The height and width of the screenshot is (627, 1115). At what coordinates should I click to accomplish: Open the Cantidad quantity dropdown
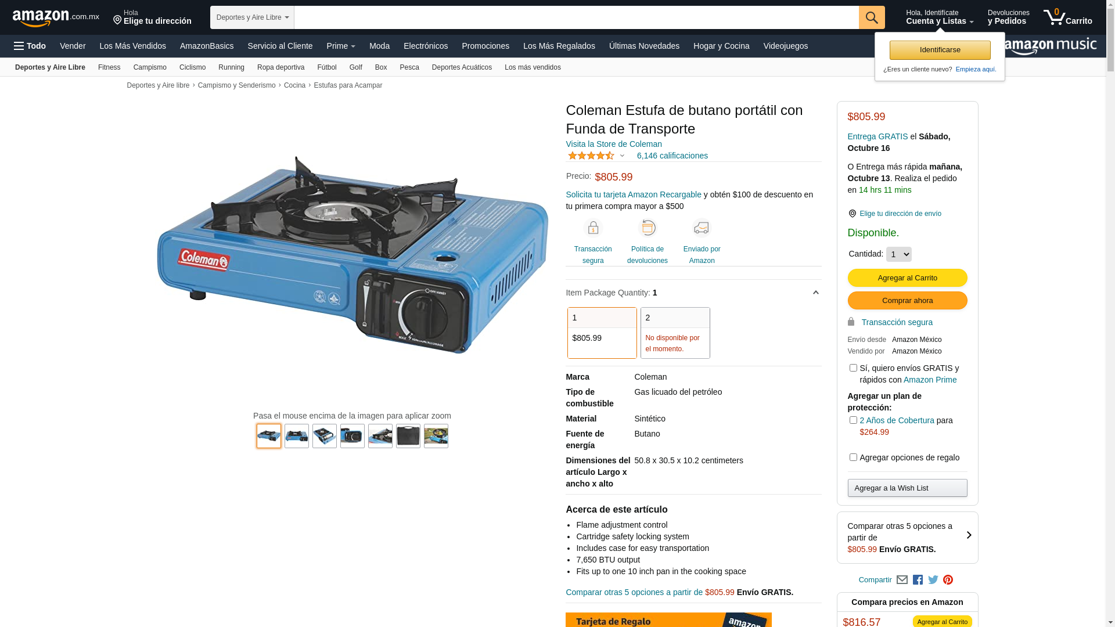898,254
